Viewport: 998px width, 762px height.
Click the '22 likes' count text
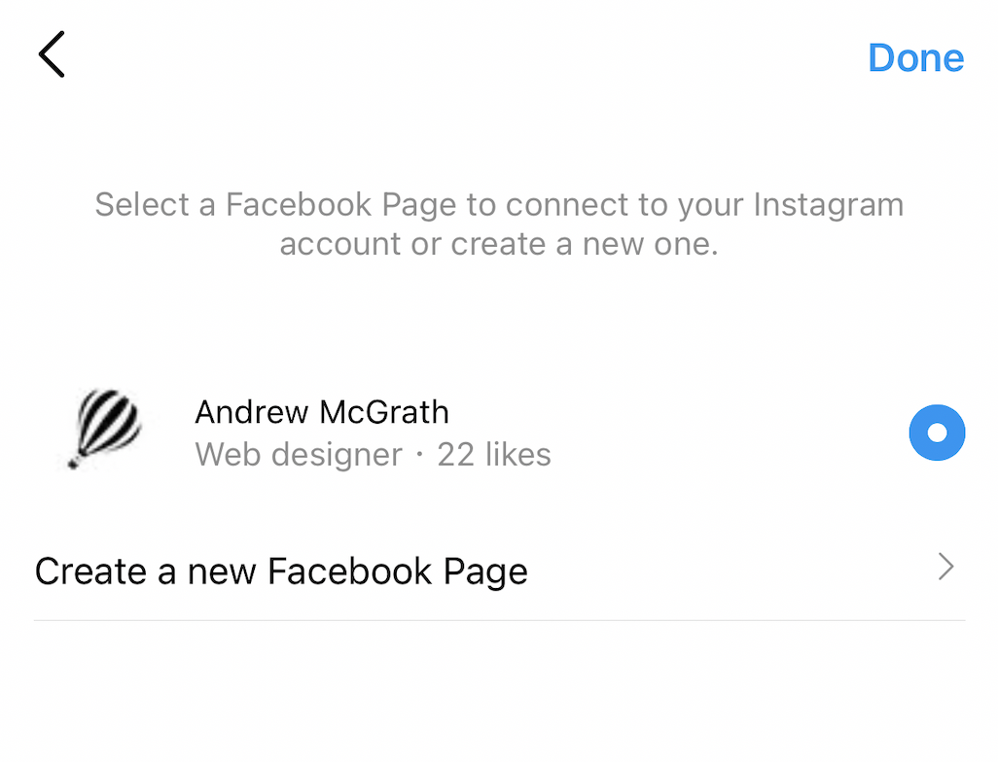click(494, 454)
